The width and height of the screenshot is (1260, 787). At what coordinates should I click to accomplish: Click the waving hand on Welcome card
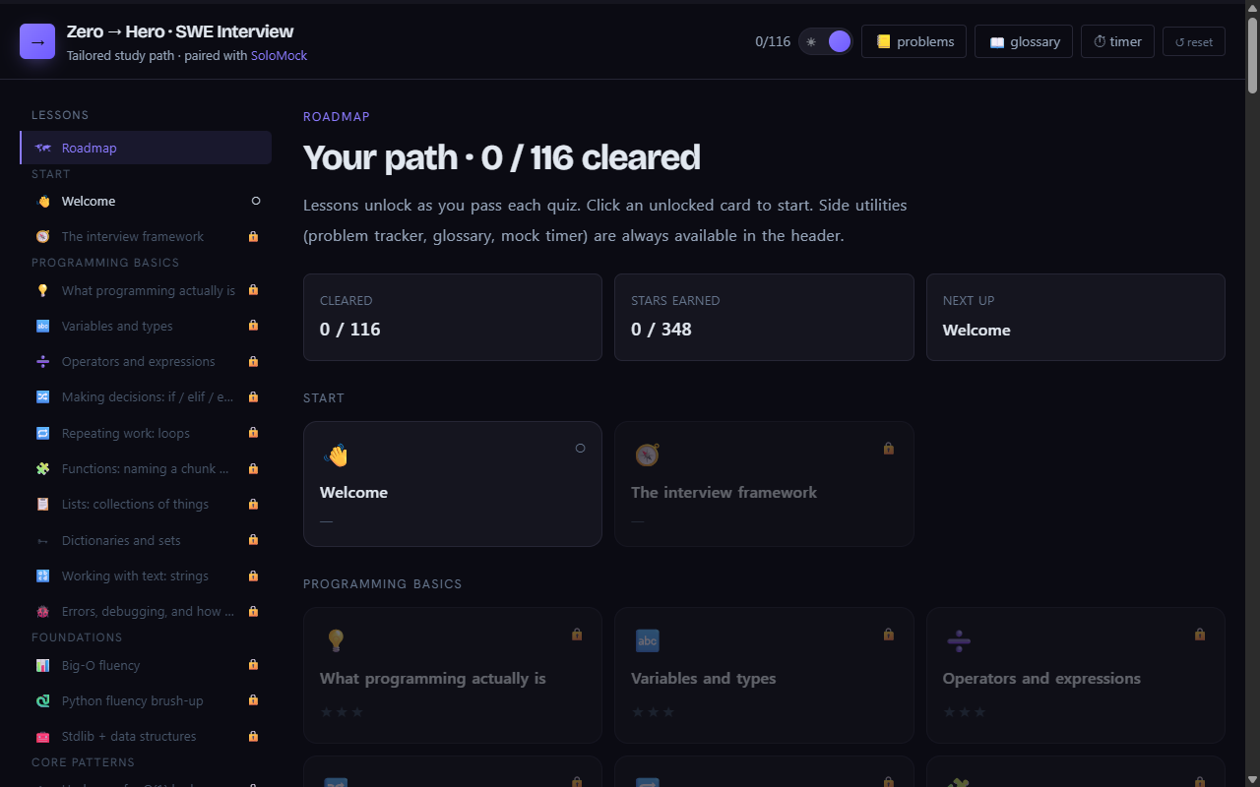337,455
